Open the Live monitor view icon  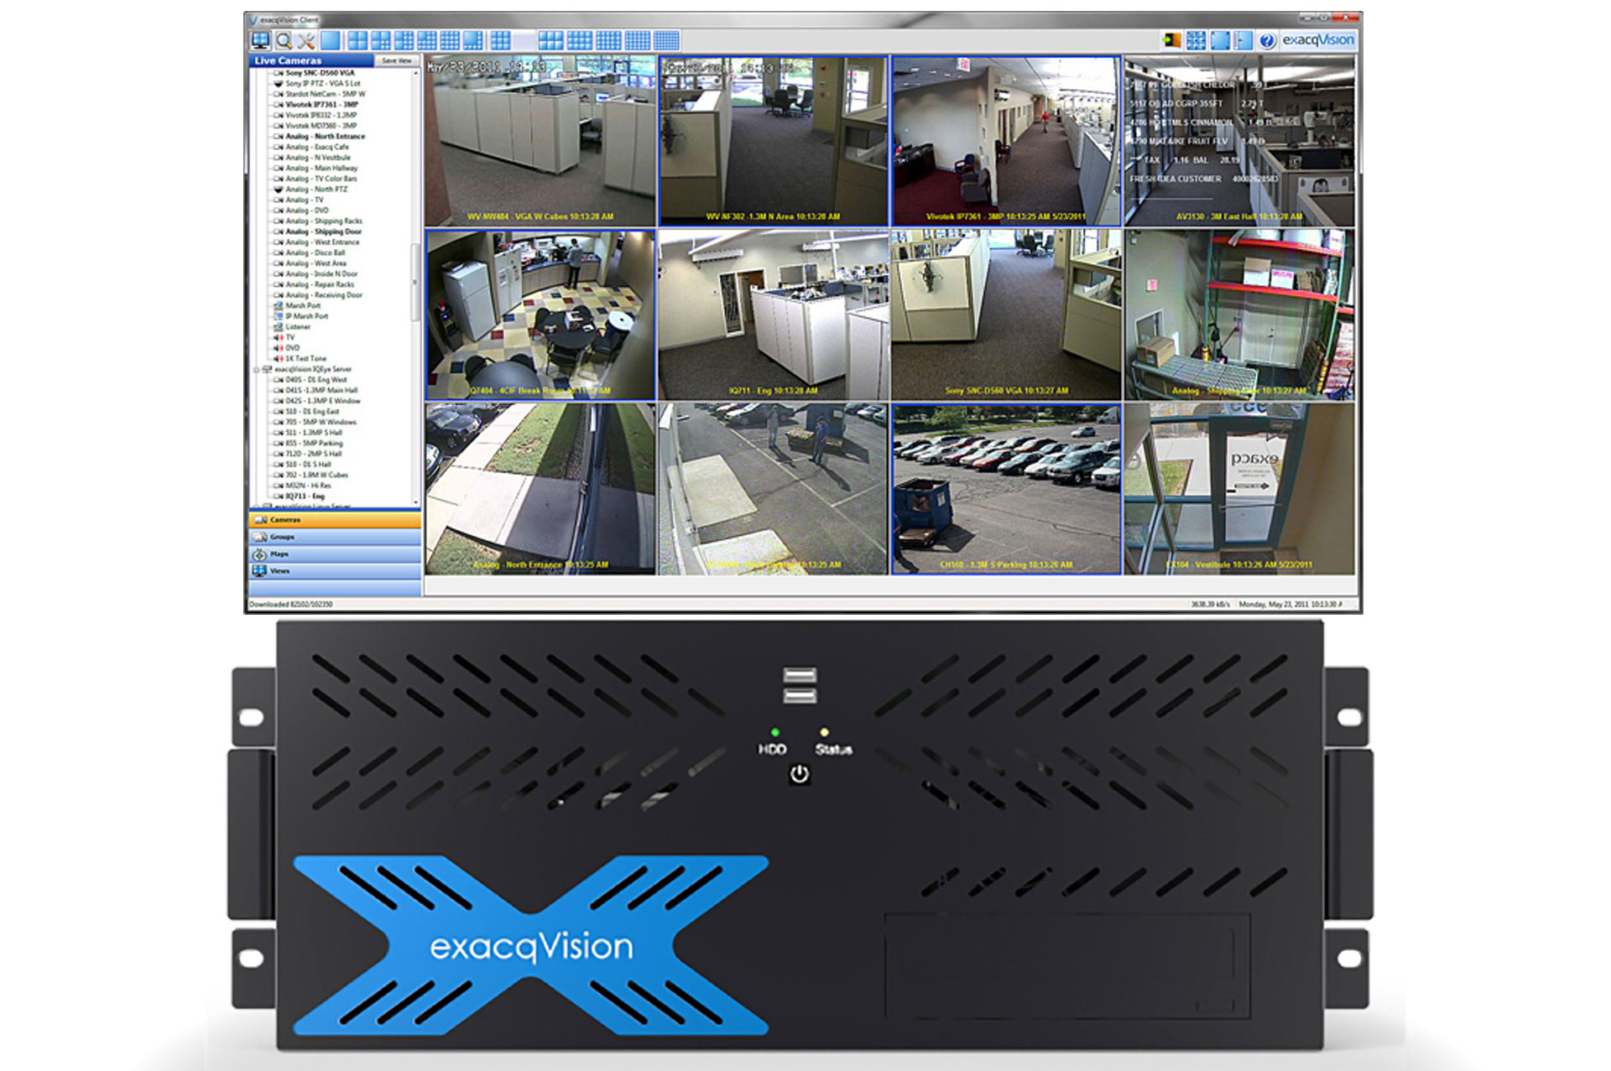tap(261, 40)
